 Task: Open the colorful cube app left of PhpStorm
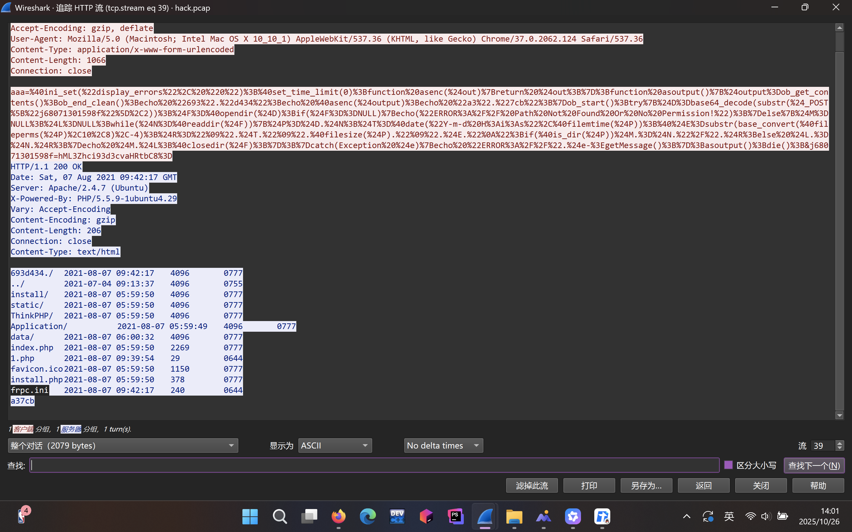pos(426,516)
